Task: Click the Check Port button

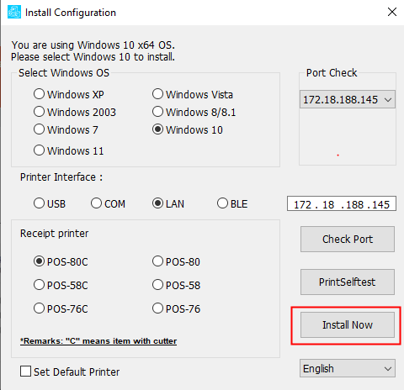Action: 348,240
